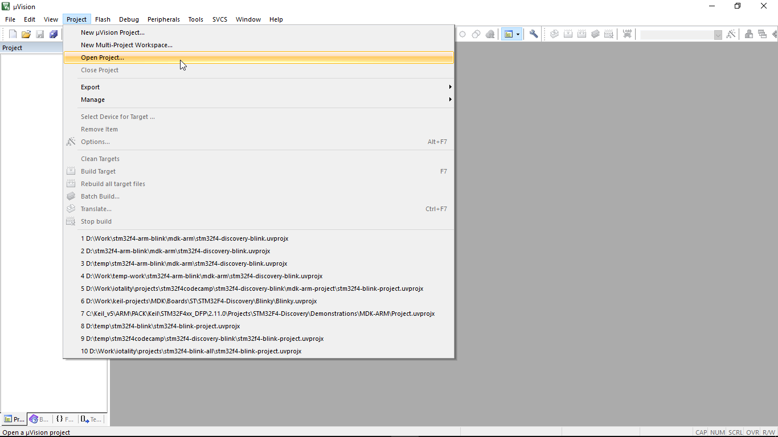Open the SVCS menu
This screenshot has height=437, width=778.
tap(220, 19)
